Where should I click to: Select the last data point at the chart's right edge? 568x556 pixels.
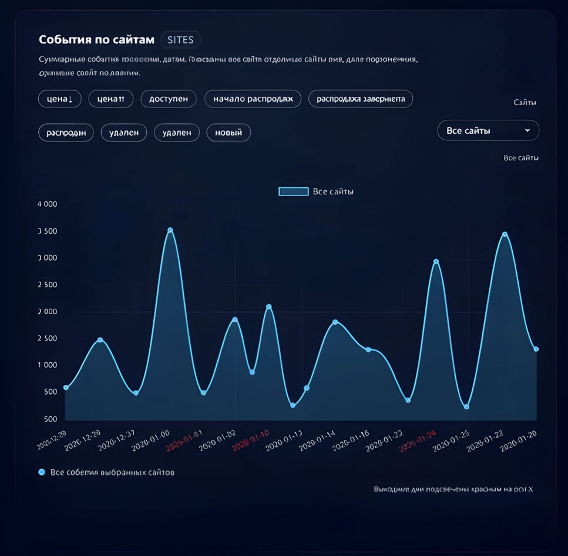point(536,349)
